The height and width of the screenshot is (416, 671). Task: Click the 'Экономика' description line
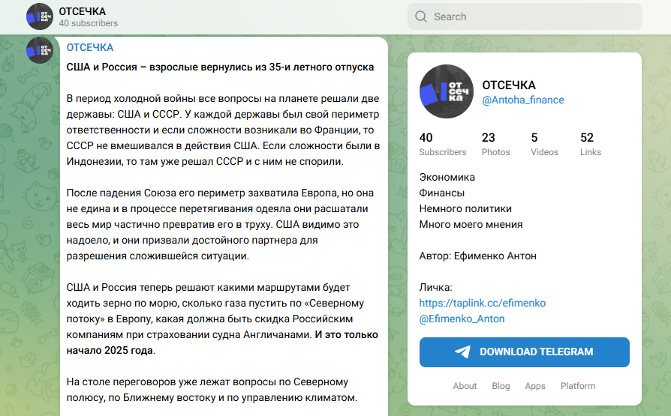[x=447, y=177]
